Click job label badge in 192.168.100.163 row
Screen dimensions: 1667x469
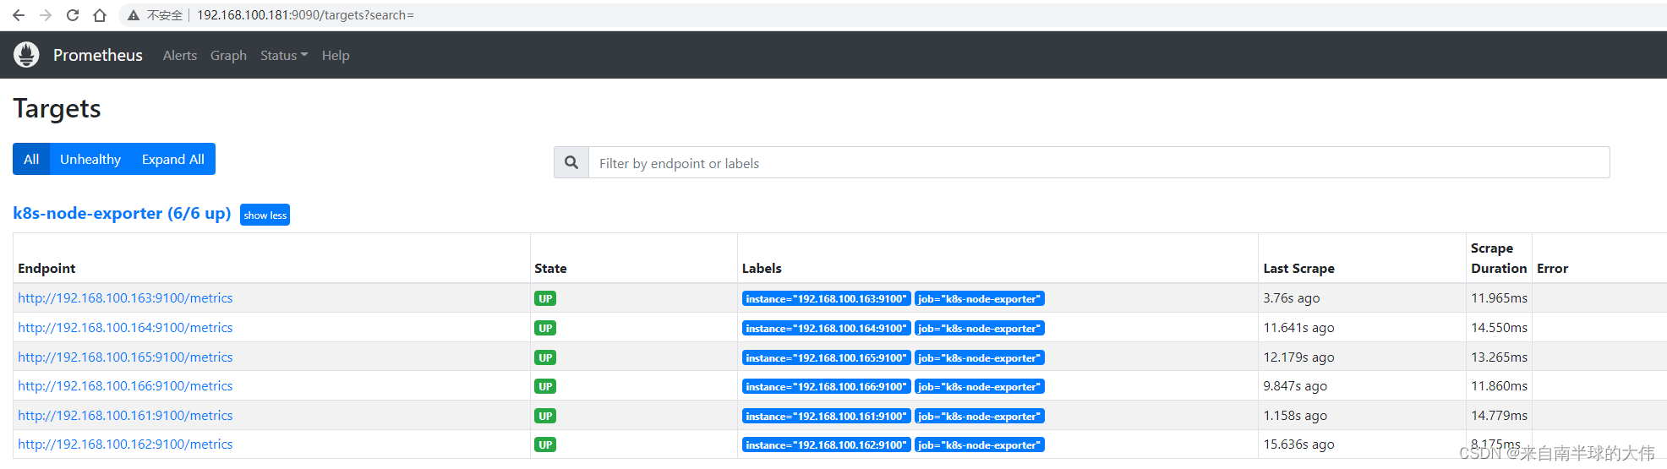(980, 298)
